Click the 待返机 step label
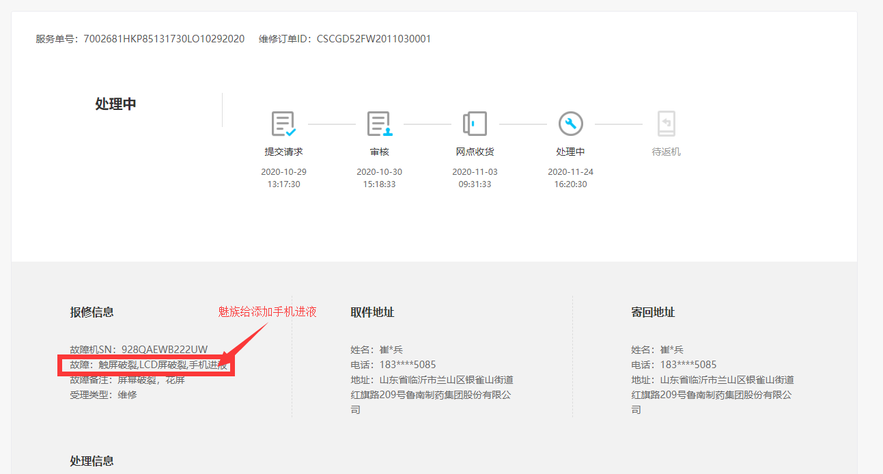 [666, 152]
